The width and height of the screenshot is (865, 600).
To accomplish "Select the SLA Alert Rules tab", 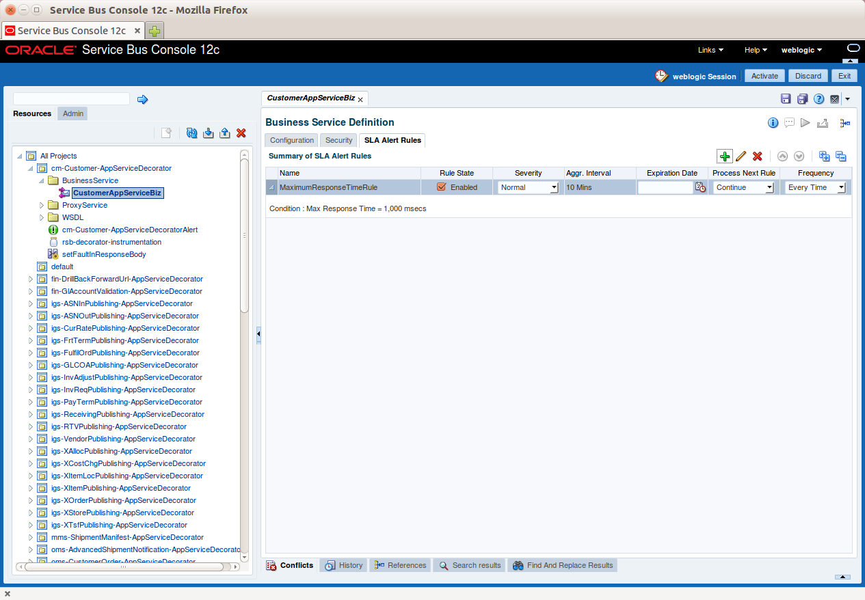I will [x=392, y=140].
